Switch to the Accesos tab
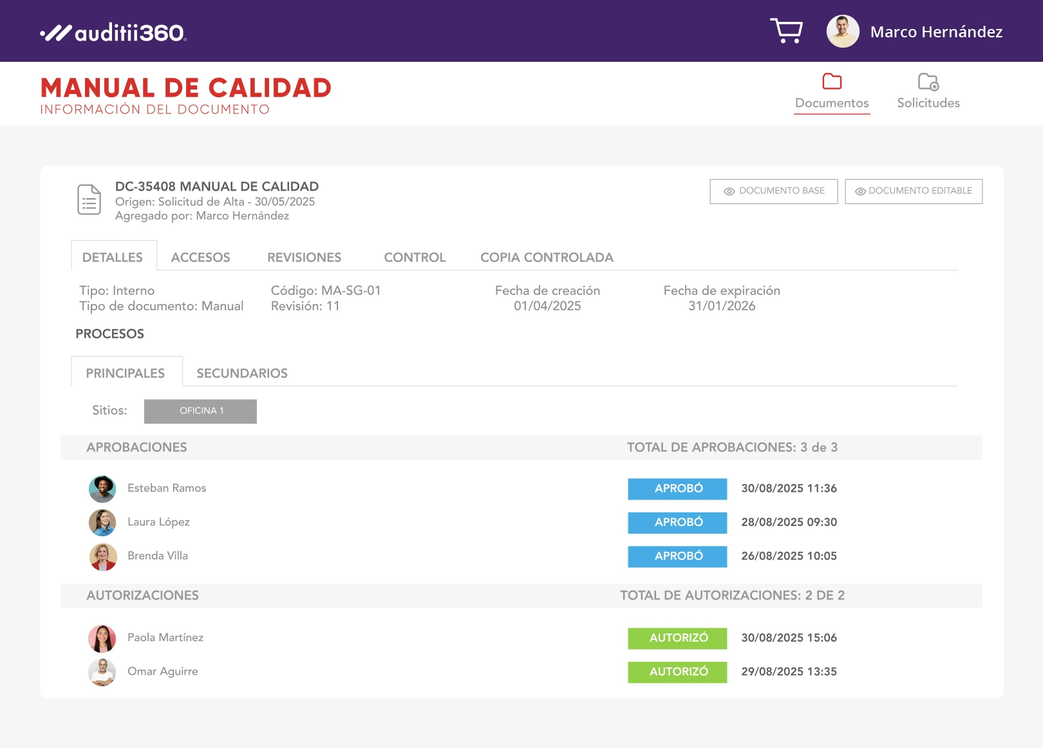 200,257
